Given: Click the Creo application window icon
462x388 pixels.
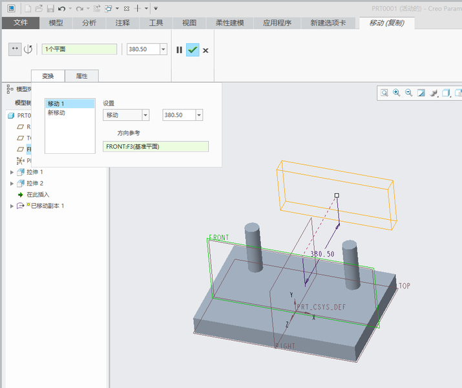Looking at the screenshot, I should pyautogui.click(x=11, y=8).
